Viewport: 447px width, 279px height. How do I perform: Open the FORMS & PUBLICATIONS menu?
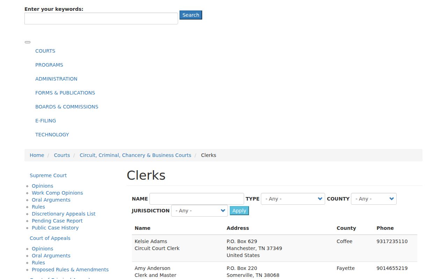click(65, 93)
